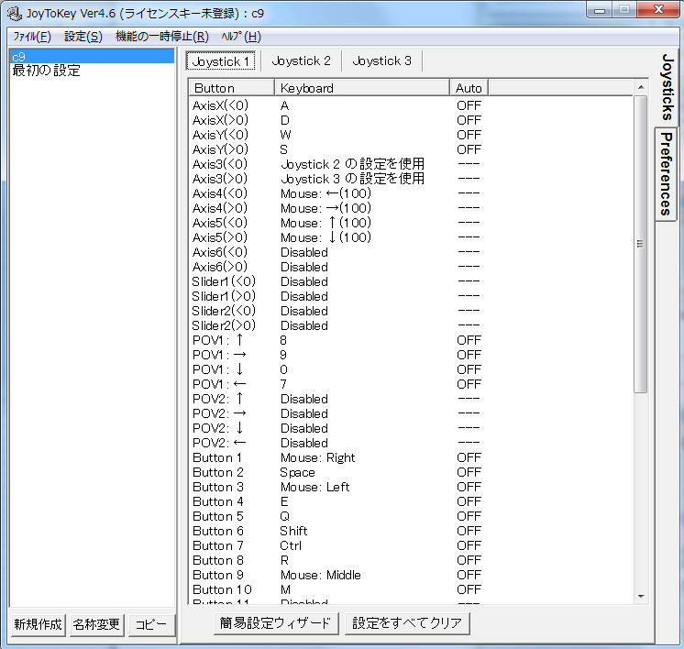Click the 新規作成 button

click(38, 624)
